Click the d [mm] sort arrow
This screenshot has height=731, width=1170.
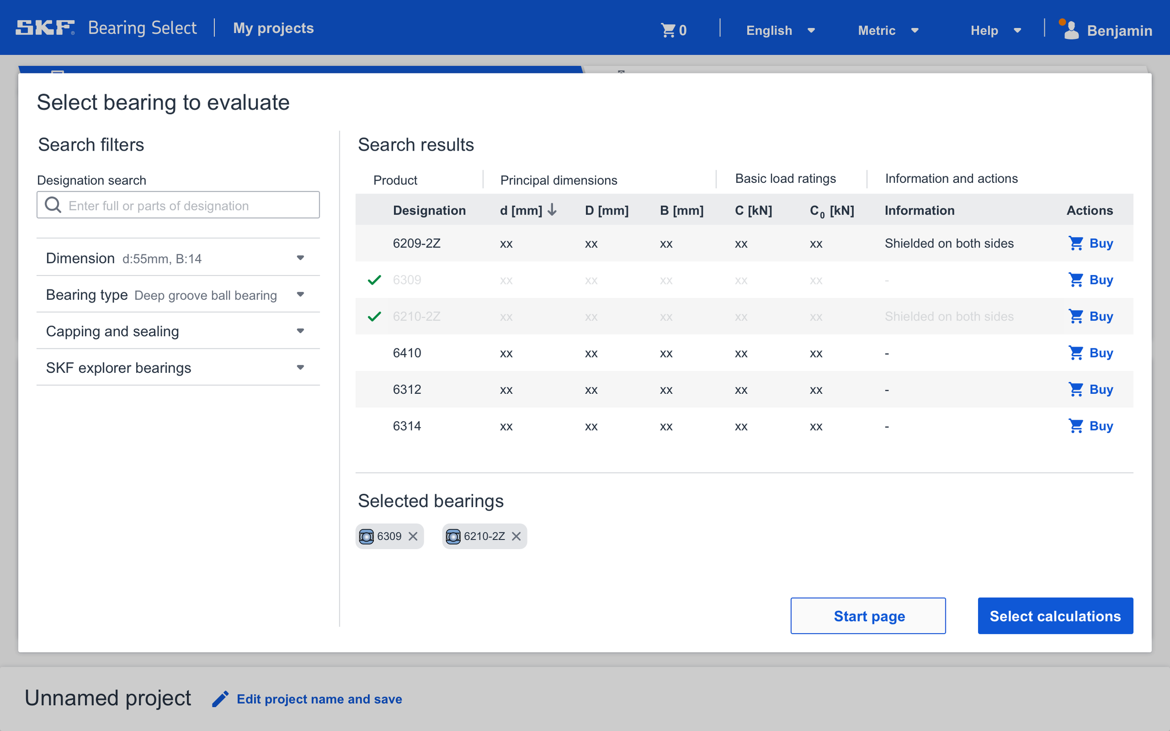[552, 210]
